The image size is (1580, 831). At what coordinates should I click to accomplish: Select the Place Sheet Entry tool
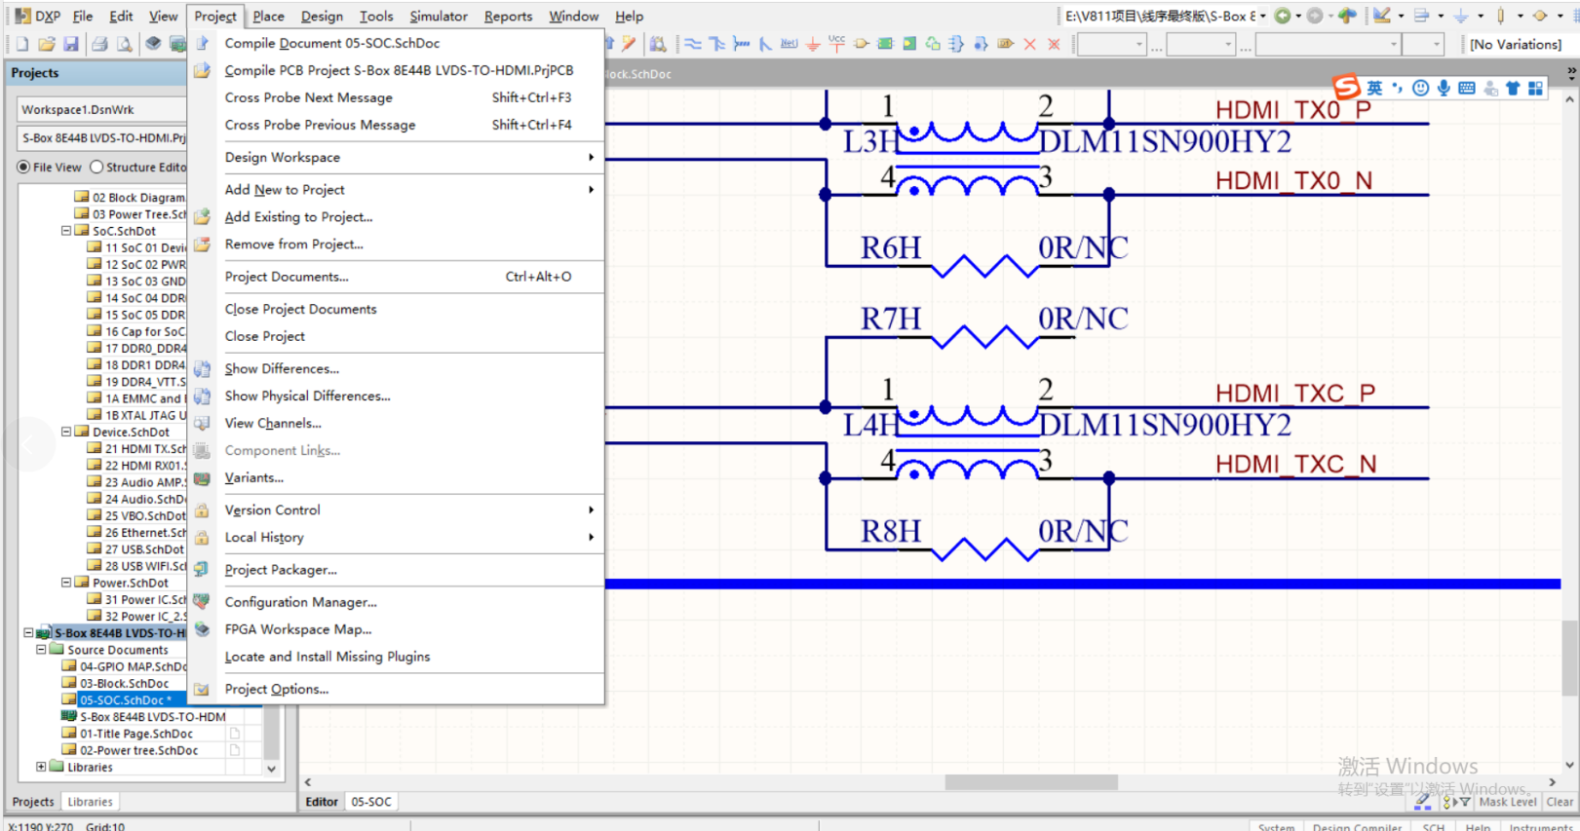tap(908, 44)
